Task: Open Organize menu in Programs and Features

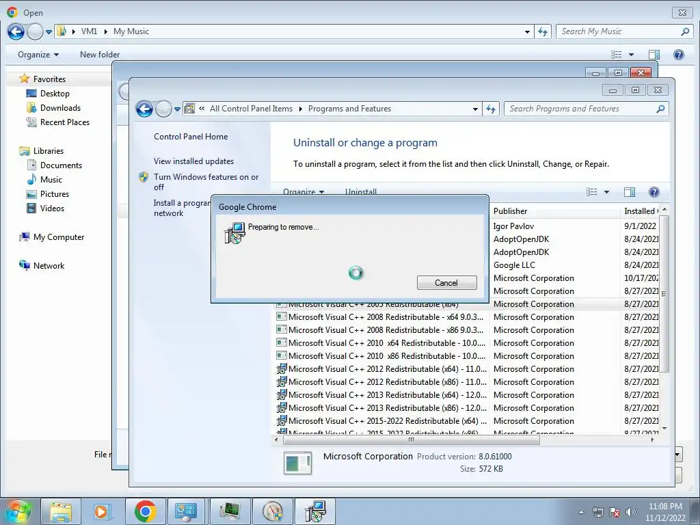Action: point(304,192)
